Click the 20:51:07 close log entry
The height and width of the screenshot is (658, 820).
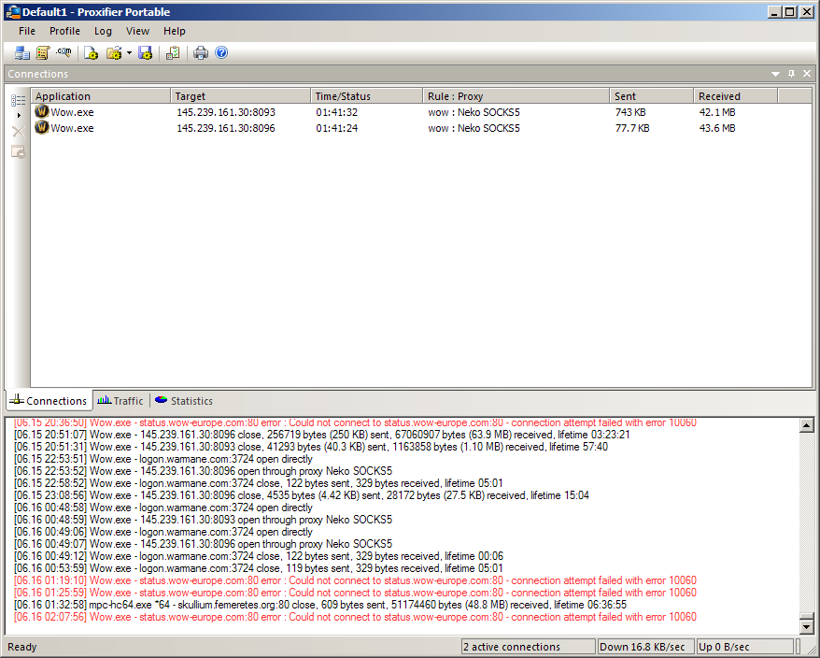pyautogui.click(x=321, y=435)
